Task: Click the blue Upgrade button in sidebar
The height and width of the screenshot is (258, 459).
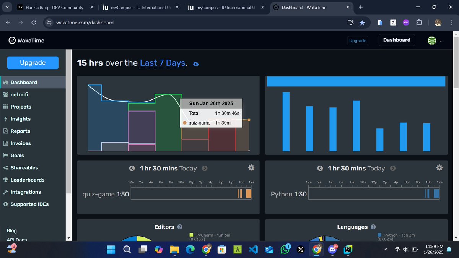Action: [33, 63]
